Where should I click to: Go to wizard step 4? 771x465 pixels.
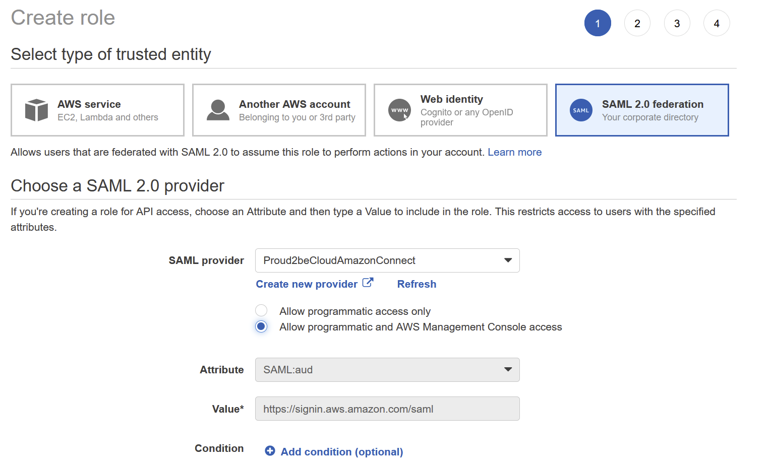click(716, 23)
